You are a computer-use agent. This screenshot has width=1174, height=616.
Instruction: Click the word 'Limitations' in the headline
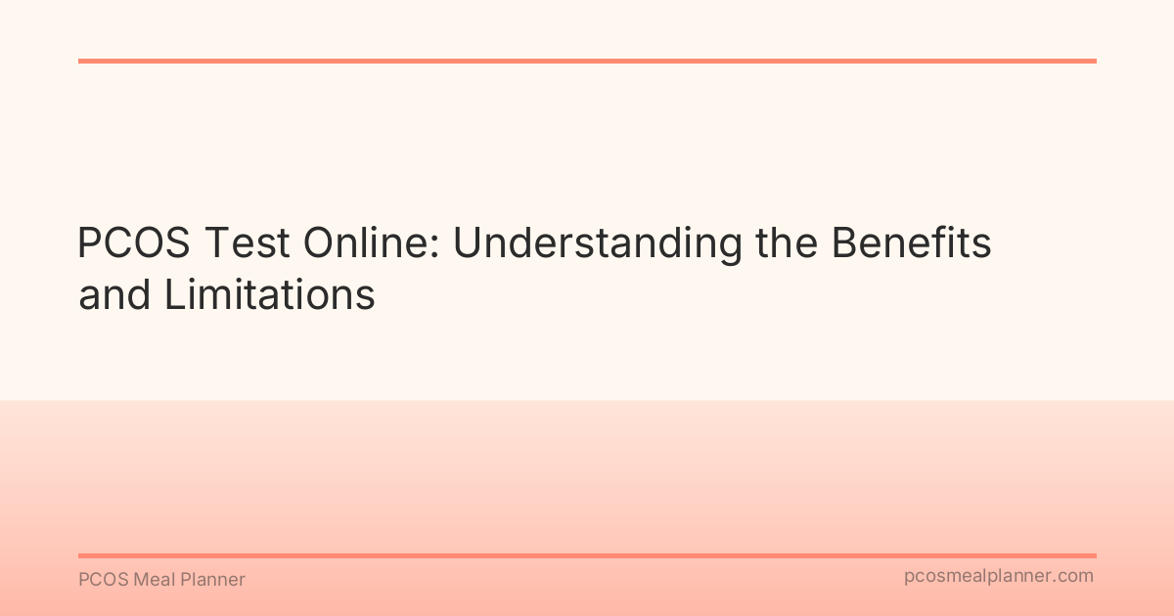(268, 294)
